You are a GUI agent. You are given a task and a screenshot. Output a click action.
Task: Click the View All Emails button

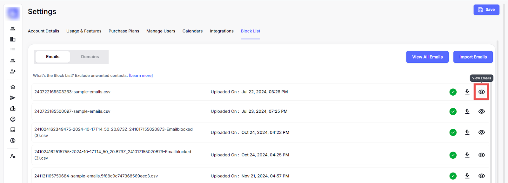tap(427, 57)
